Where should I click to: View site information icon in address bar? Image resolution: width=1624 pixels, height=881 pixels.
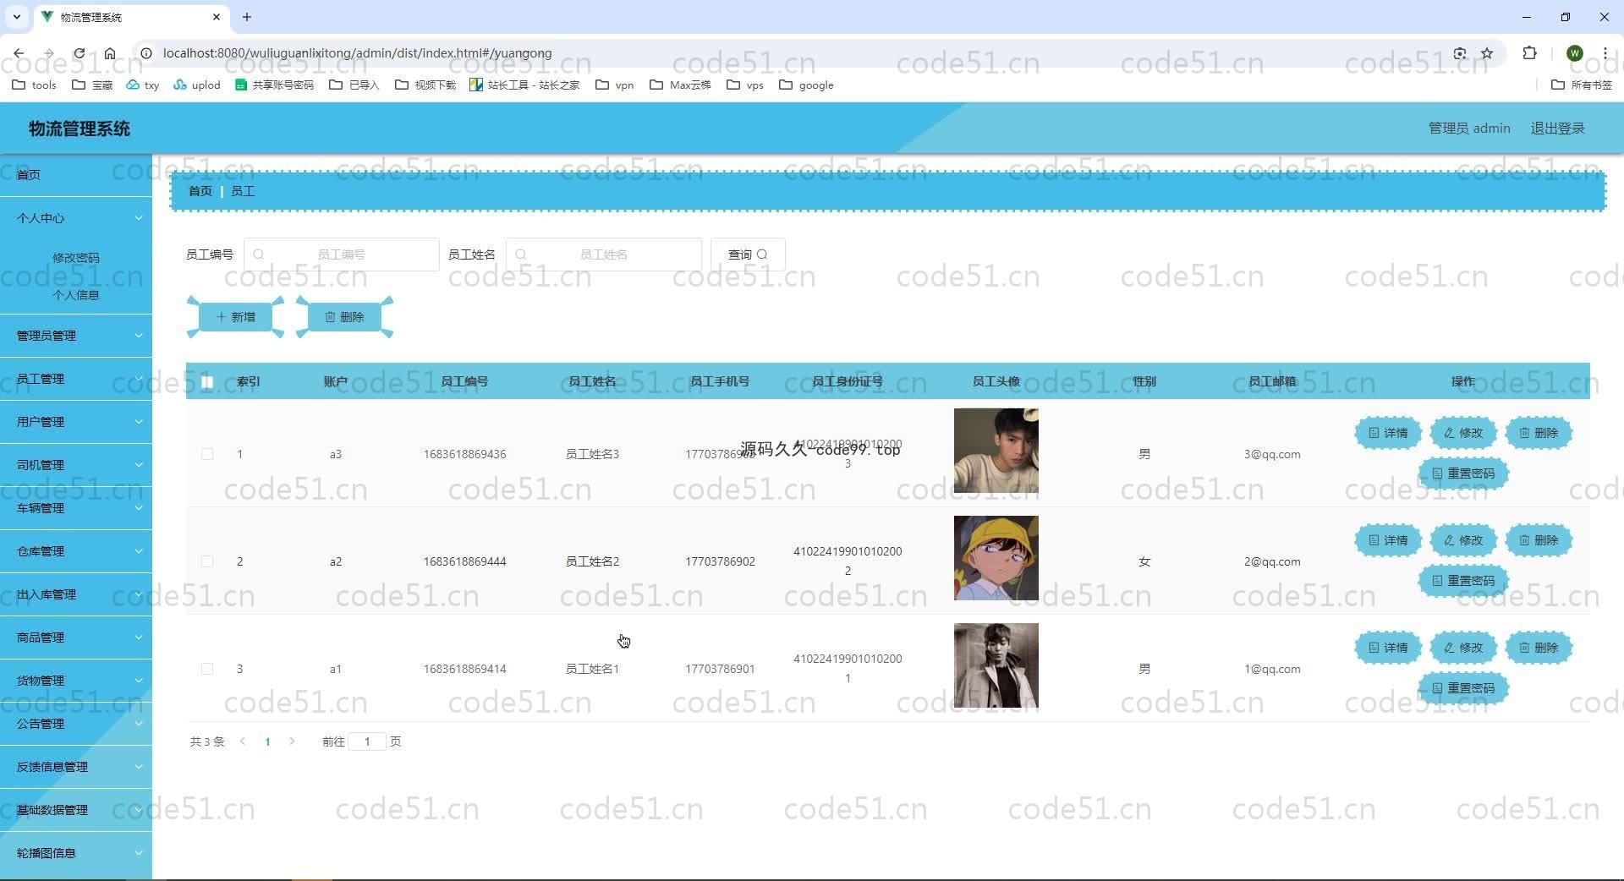pos(145,53)
